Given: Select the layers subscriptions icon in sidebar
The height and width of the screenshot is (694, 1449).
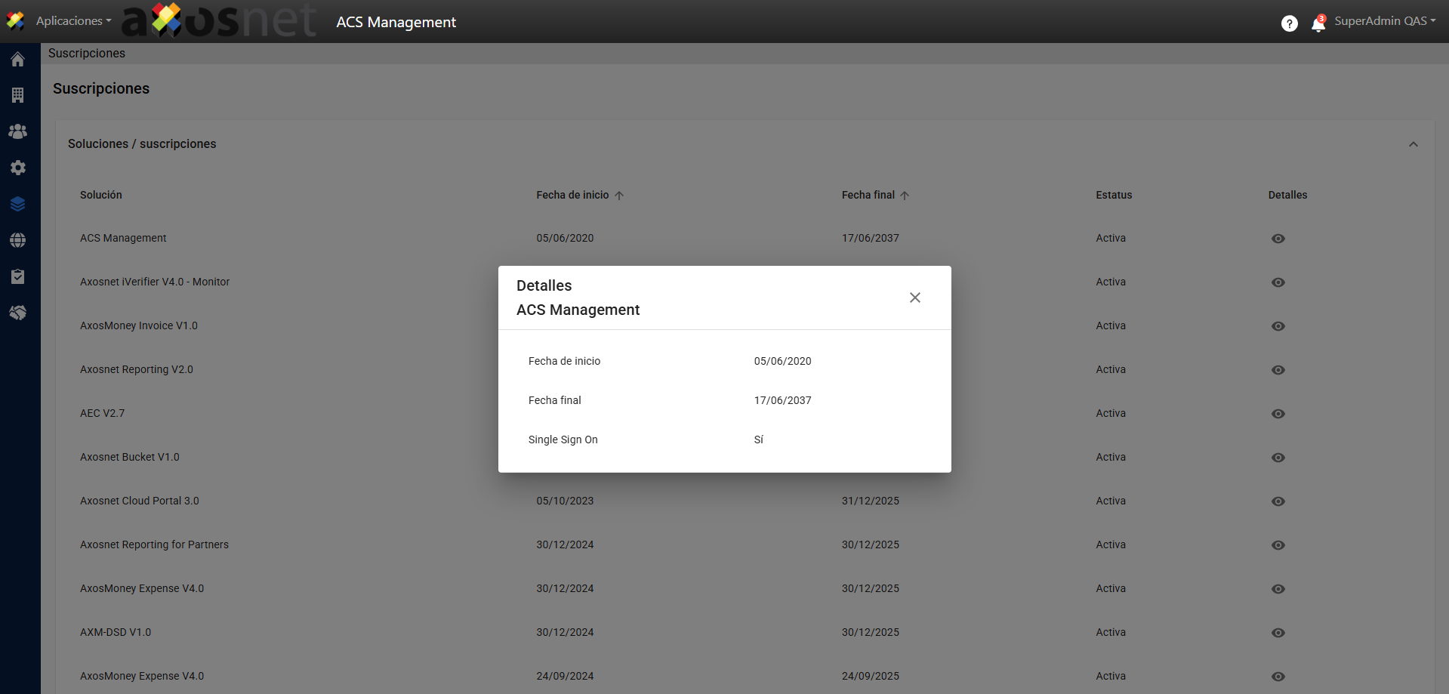Looking at the screenshot, I should pos(18,204).
